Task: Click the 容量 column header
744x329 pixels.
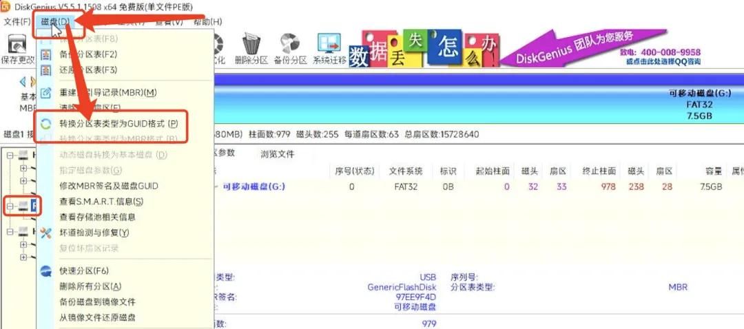Action: (713, 171)
